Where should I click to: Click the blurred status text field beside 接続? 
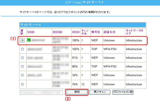tap(41, 92)
